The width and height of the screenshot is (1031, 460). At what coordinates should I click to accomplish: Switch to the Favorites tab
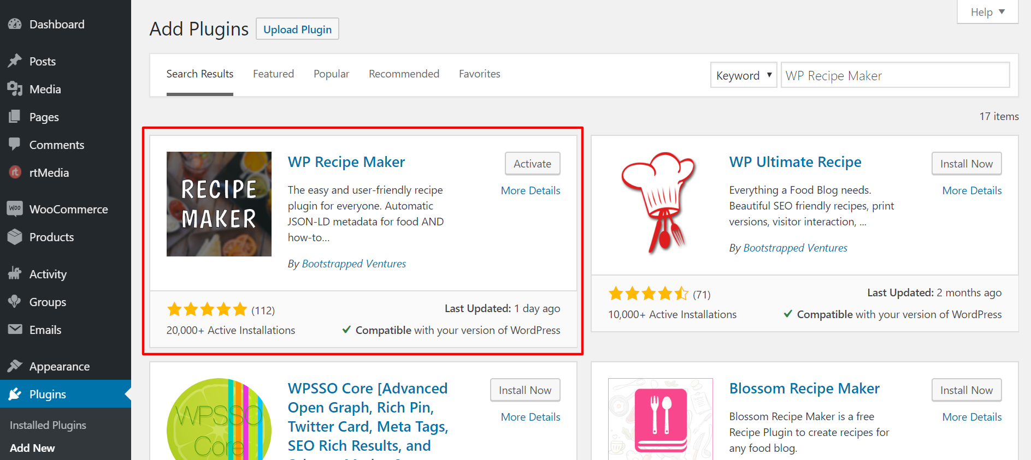coord(479,74)
